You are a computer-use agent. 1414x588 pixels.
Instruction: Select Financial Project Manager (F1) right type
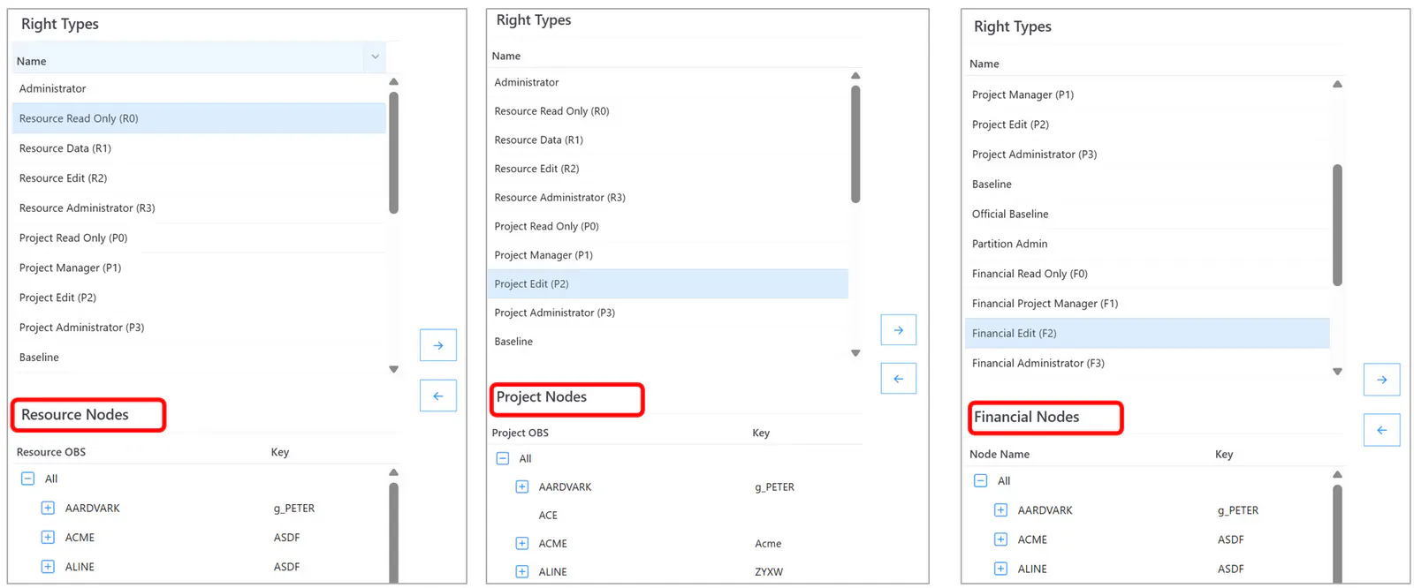click(x=1147, y=304)
